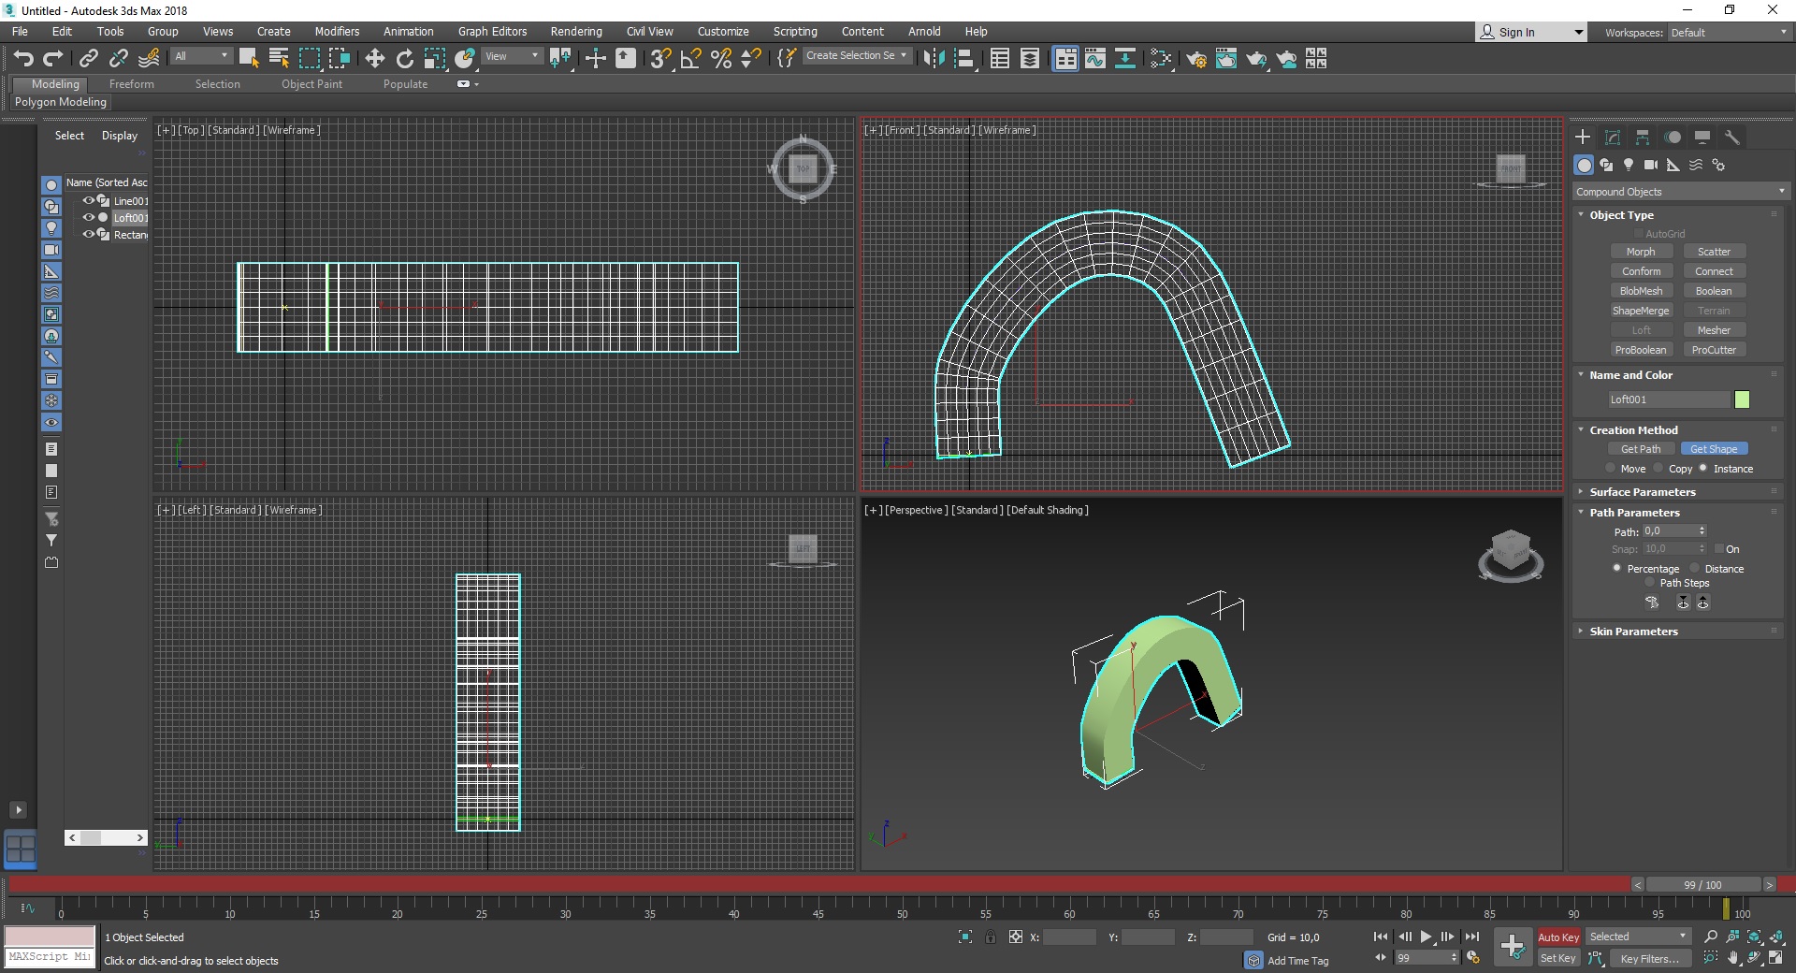Open the selection filter All dropdown
This screenshot has height=973, width=1796.
(201, 56)
